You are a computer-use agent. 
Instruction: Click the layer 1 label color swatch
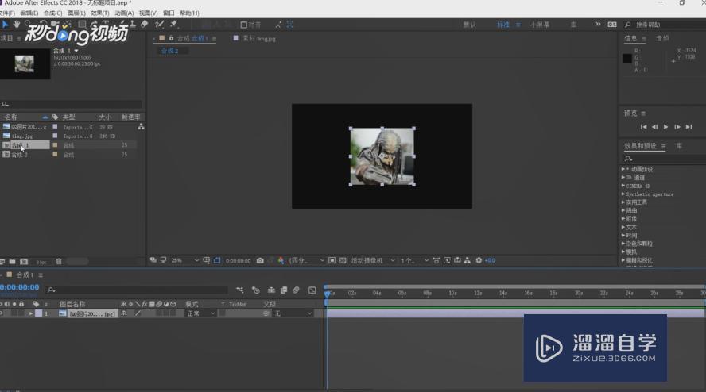pyautogui.click(x=37, y=313)
